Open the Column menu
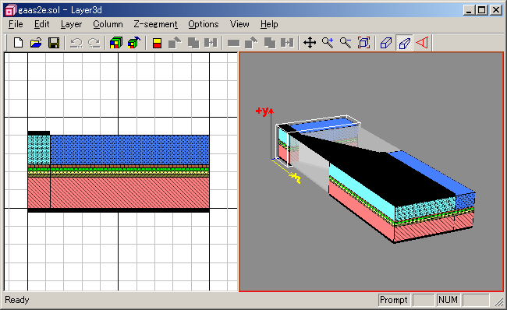 108,25
